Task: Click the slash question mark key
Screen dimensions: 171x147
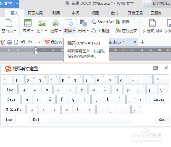Action: pyautogui.click(x=137, y=109)
